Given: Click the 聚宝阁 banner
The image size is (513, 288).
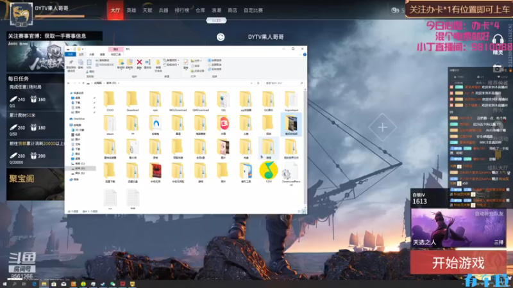Looking at the screenshot, I should tap(35, 184).
